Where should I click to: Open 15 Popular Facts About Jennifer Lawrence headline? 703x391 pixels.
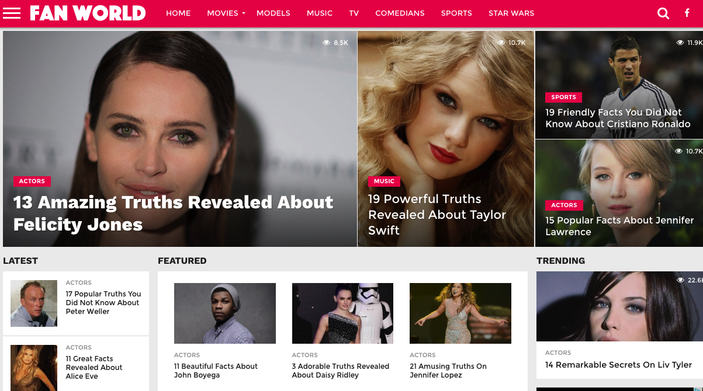click(619, 226)
